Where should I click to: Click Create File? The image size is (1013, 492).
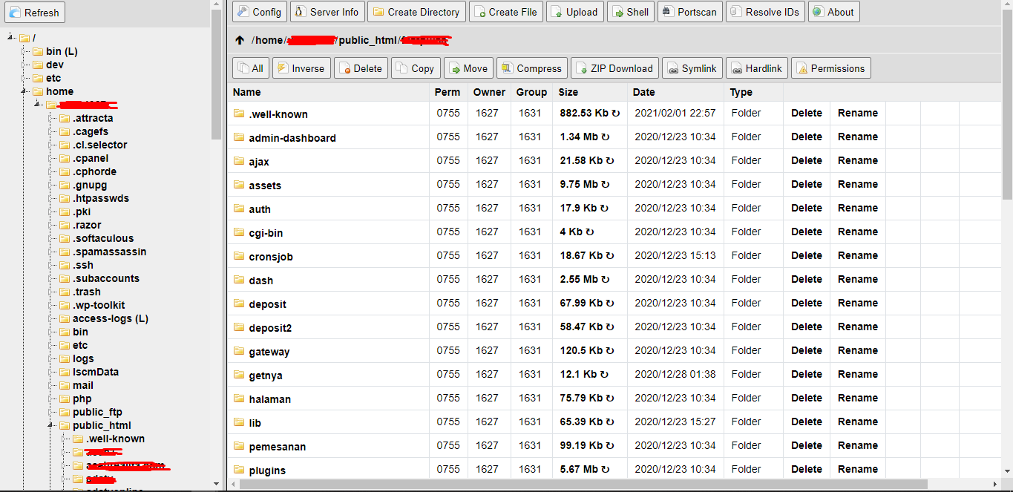505,12
